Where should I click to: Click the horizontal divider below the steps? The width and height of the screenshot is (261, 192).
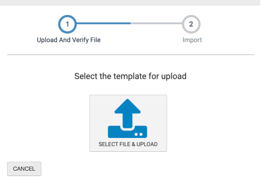(130, 55)
